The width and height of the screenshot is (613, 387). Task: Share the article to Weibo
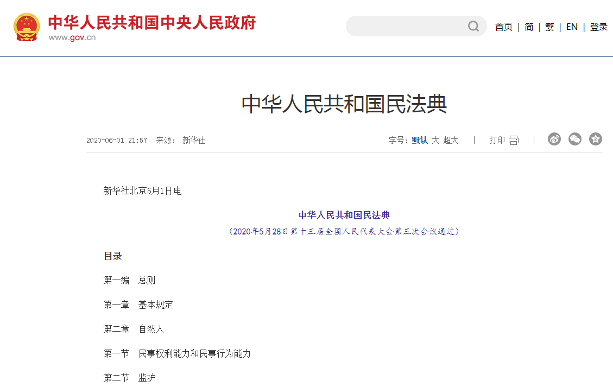[x=554, y=139]
